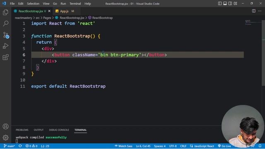Select the ReactBootstrap.jsx tab

tap(31, 11)
